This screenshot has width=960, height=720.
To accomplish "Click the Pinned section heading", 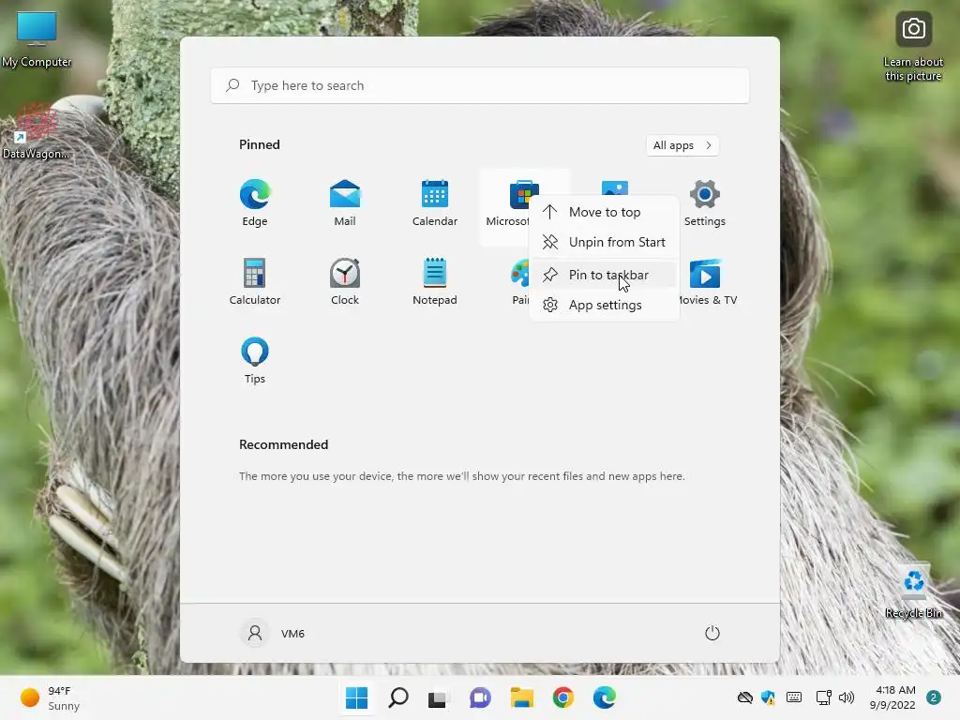I will [260, 144].
